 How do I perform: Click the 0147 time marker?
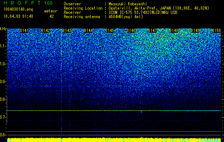click(x=152, y=31)
